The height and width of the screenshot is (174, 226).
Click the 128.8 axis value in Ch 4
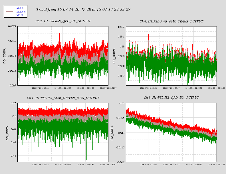[121, 66]
